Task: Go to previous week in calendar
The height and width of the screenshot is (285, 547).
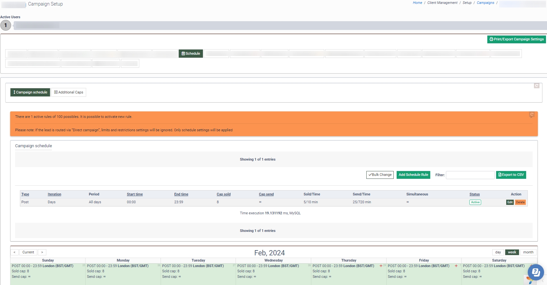Action: 14,252
